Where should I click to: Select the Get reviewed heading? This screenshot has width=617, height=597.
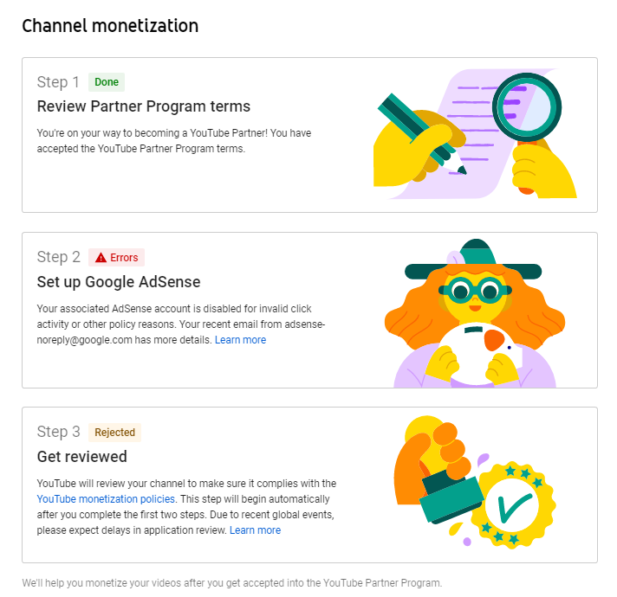81,457
